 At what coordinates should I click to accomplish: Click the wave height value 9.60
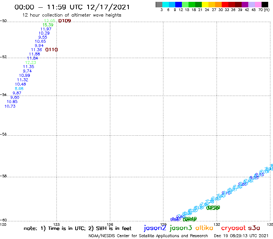click(15, 97)
